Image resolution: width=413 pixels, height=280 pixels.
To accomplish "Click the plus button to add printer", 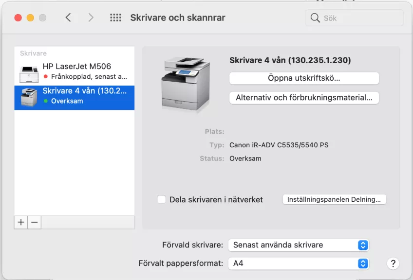I will [x=21, y=222].
